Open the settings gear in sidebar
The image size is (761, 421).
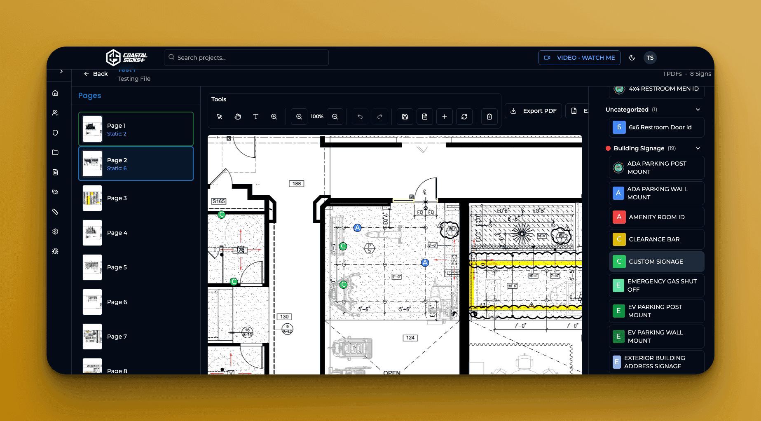pyautogui.click(x=55, y=232)
